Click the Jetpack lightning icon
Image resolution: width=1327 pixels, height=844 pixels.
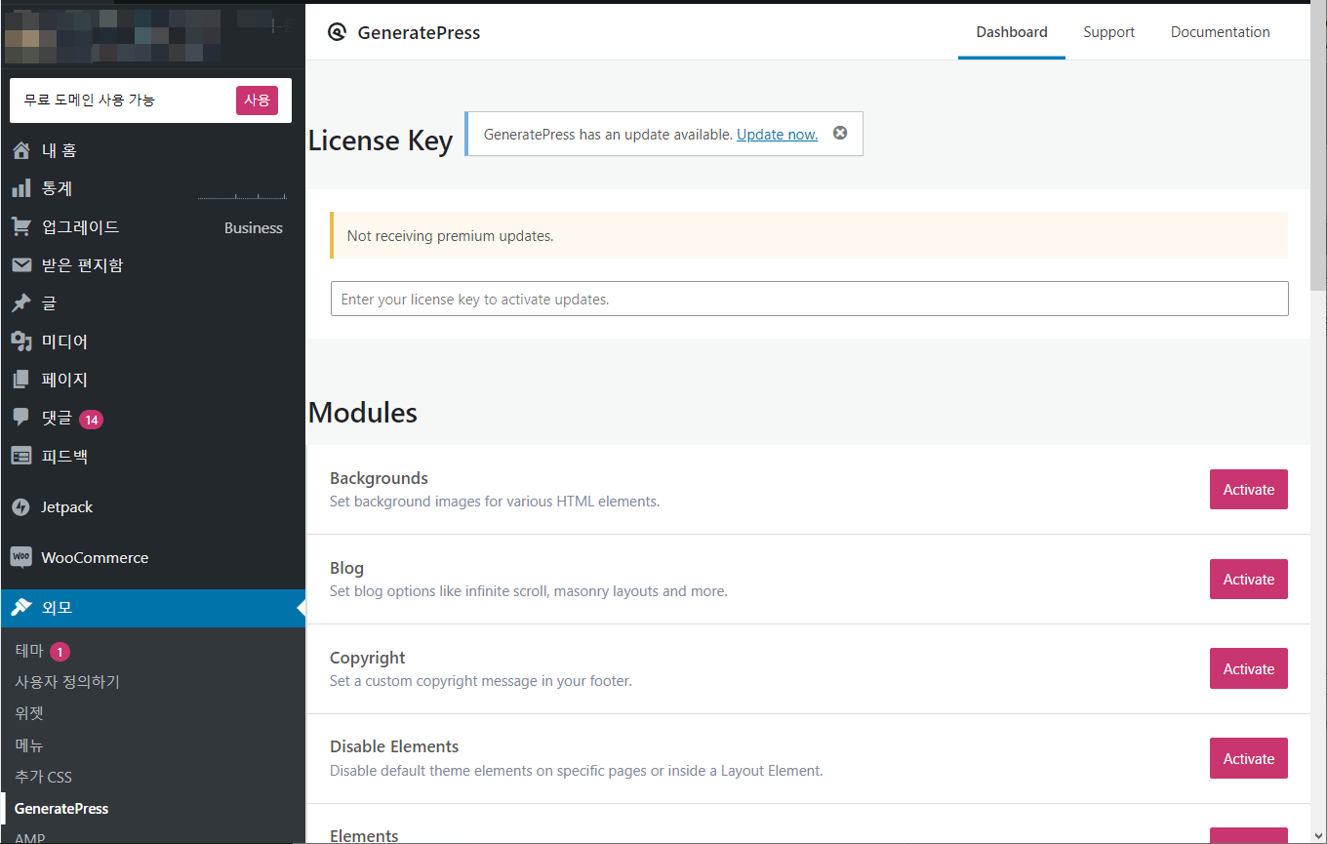21,507
